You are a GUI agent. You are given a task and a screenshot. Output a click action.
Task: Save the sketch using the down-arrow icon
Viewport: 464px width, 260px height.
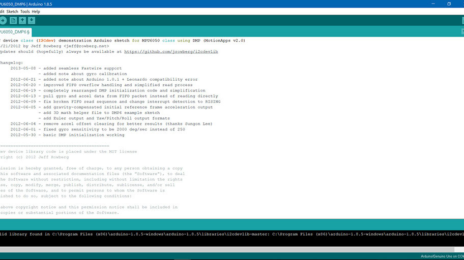[32, 20]
